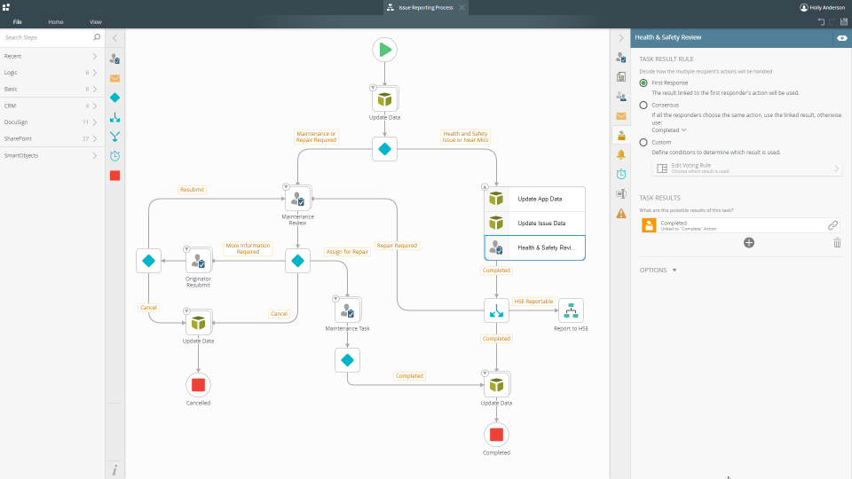Viewport: 852px width, 479px height.
Task: Select the top Update Data box step
Action: (384, 99)
